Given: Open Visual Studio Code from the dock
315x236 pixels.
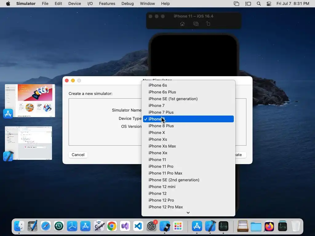Looking at the screenshot, I should pyautogui.click(x=138, y=226).
